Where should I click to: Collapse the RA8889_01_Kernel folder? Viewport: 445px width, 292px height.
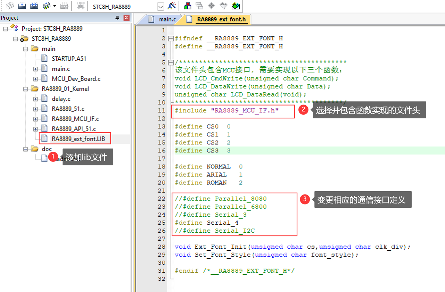coord(26,89)
